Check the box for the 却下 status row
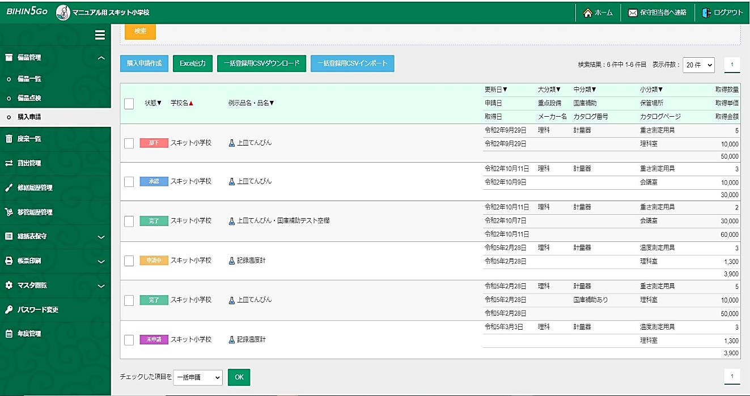 point(129,143)
